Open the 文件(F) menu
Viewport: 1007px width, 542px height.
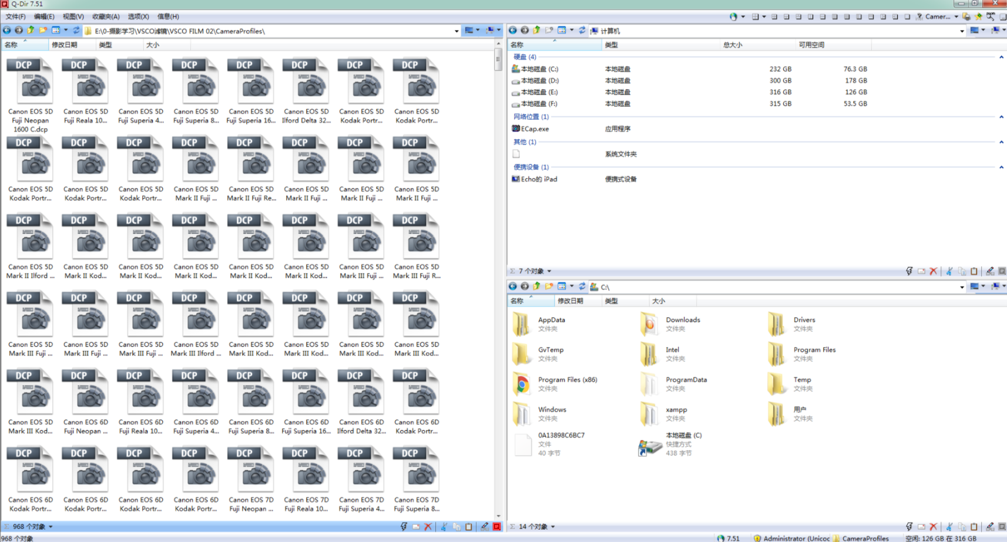(x=15, y=16)
